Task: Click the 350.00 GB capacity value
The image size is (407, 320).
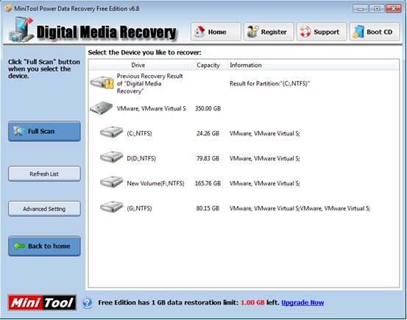Action: point(208,108)
